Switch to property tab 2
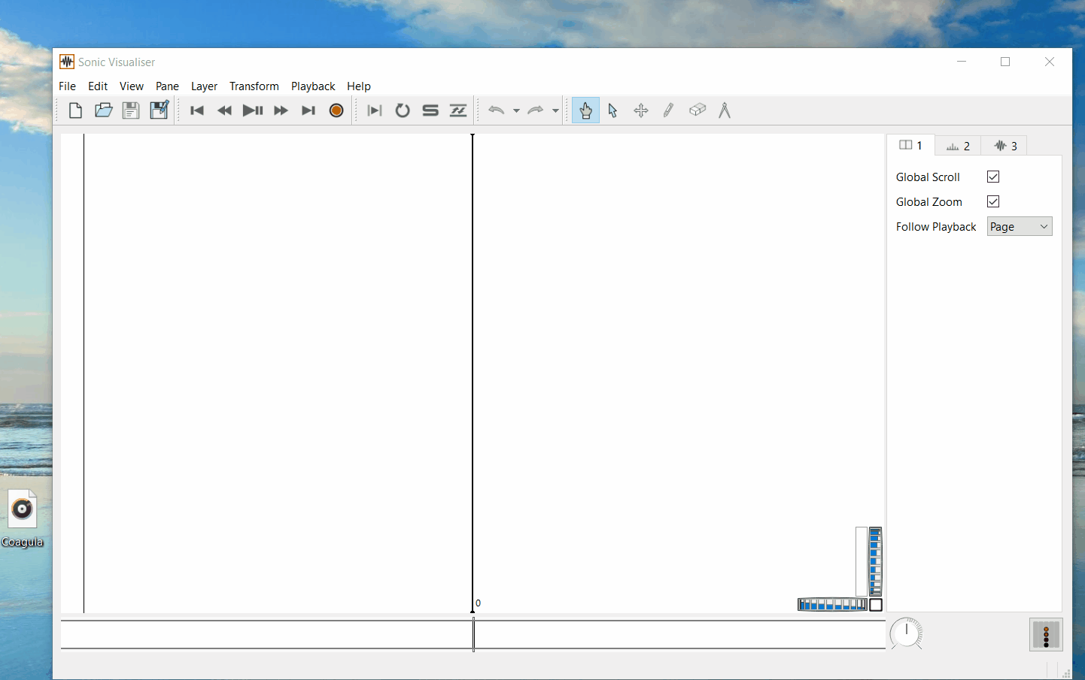The image size is (1085, 680). coord(958,146)
